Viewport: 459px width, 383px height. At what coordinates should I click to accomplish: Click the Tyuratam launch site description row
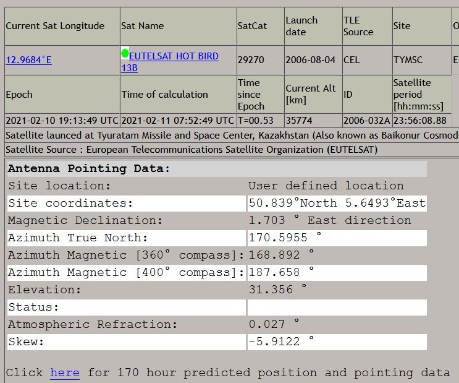click(232, 135)
